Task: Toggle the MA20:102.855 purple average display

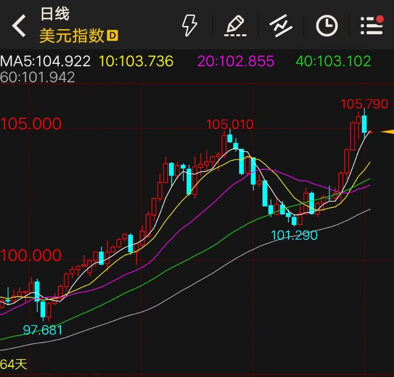Action: [236, 61]
